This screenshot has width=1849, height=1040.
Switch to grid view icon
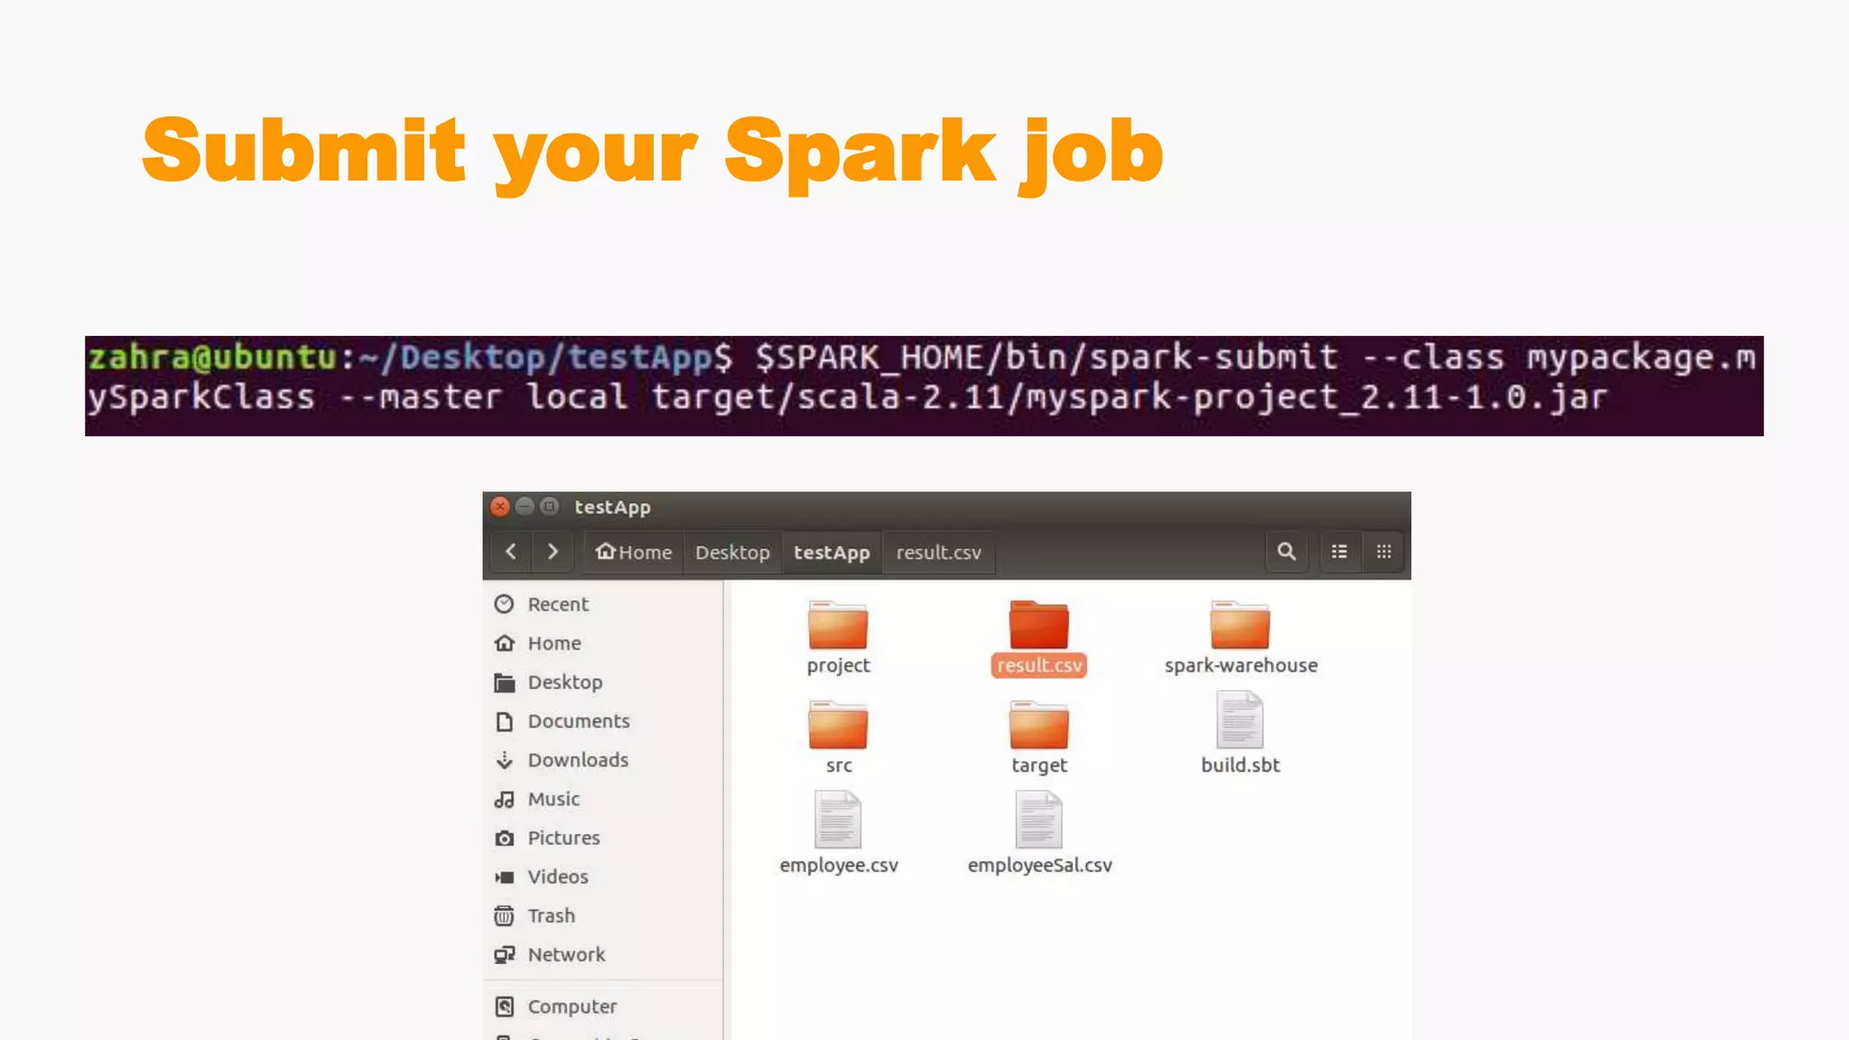pos(1383,552)
